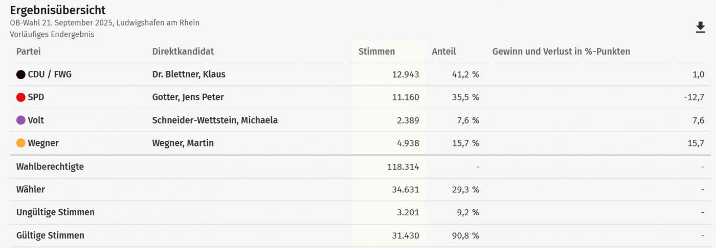The width and height of the screenshot is (716, 248).
Task: Select candidate Dr. Blettner, Klaus
Action: 189,75
